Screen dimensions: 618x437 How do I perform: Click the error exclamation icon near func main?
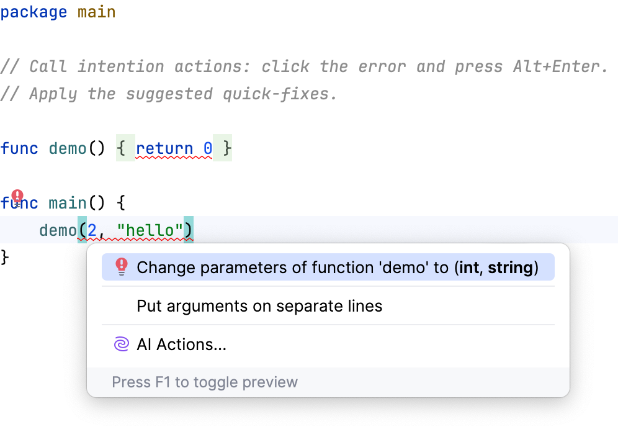(x=17, y=194)
